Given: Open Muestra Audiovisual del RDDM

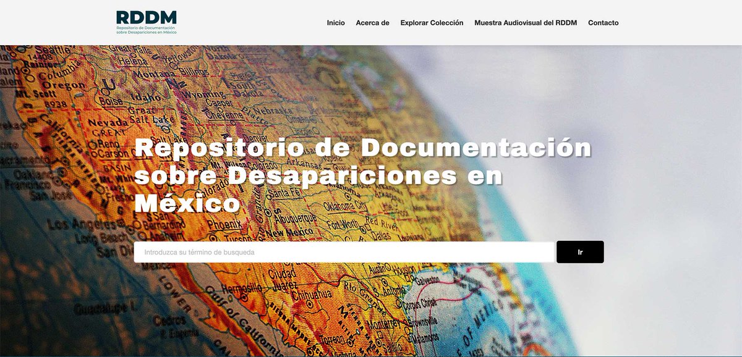Looking at the screenshot, I should pos(526,23).
